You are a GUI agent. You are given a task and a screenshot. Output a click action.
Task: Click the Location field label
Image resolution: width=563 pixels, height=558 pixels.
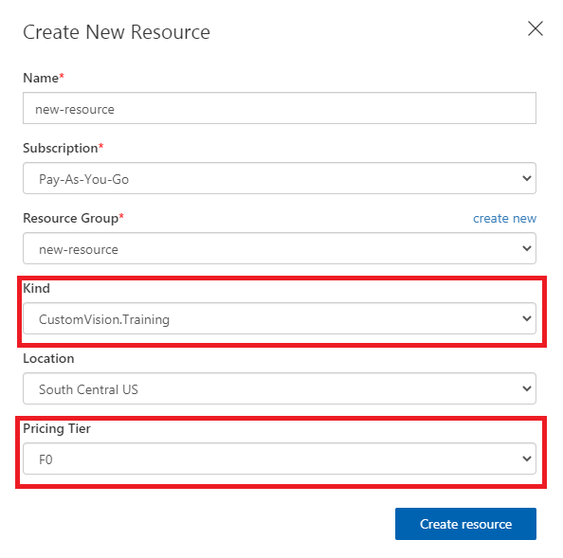click(48, 358)
